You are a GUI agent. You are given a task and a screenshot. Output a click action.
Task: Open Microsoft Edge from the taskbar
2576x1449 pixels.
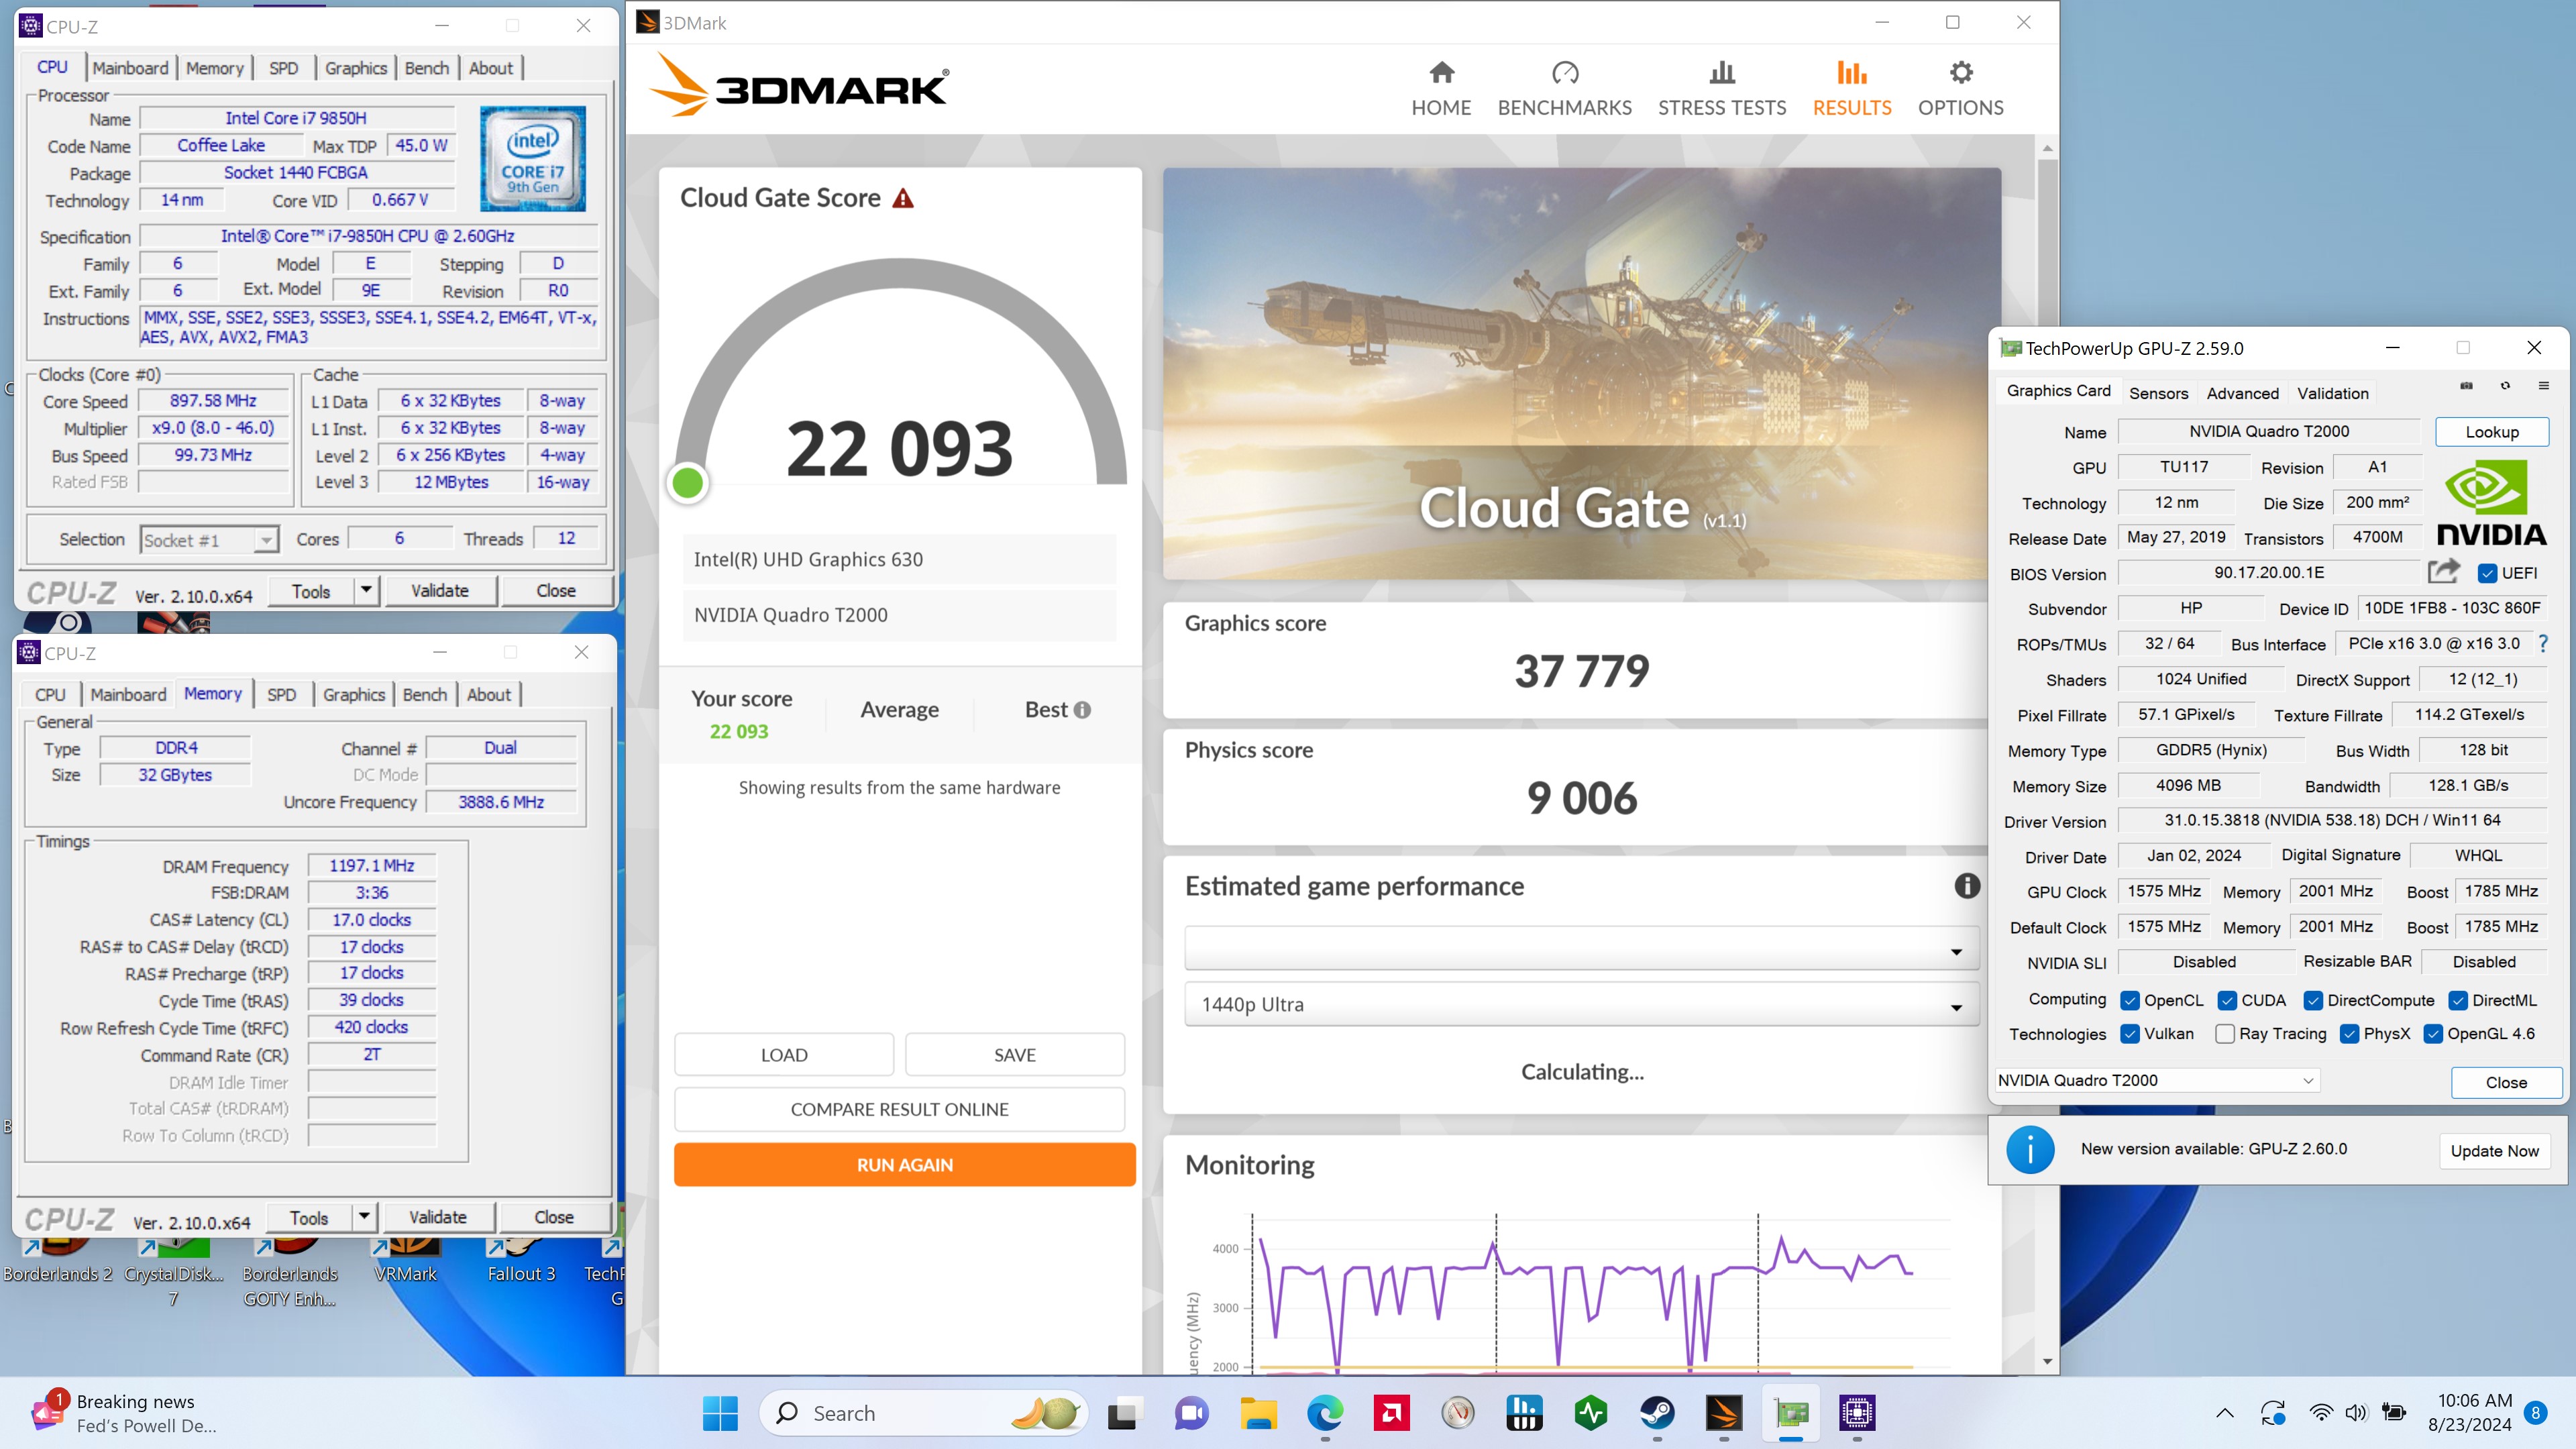coord(1325,1413)
